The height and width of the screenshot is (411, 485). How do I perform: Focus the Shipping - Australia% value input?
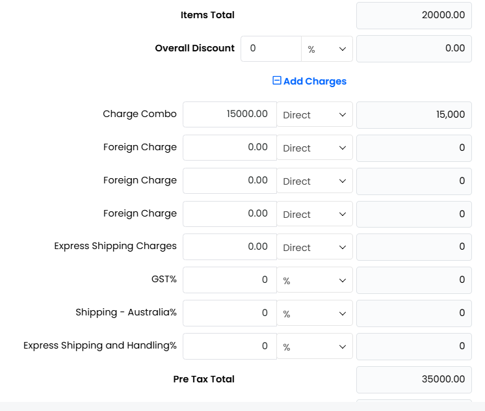229,313
